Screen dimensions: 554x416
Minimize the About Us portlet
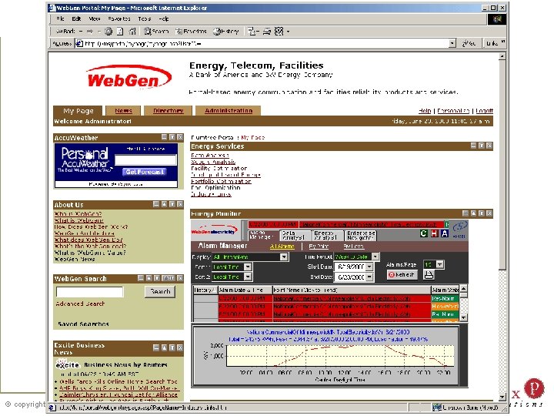point(156,204)
